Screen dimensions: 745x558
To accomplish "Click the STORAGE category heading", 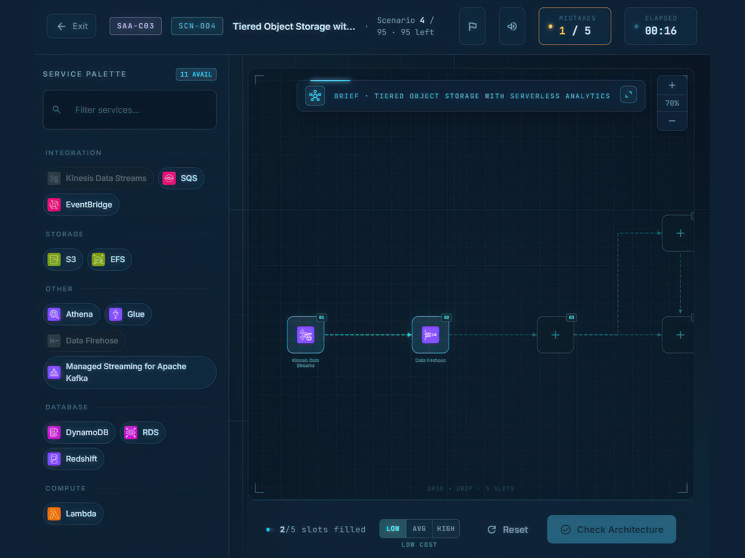I will coord(65,234).
